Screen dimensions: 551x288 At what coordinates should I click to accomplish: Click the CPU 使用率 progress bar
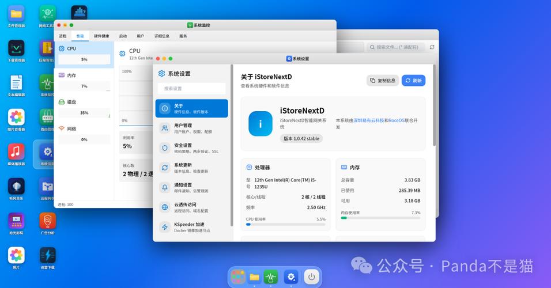[286, 224]
